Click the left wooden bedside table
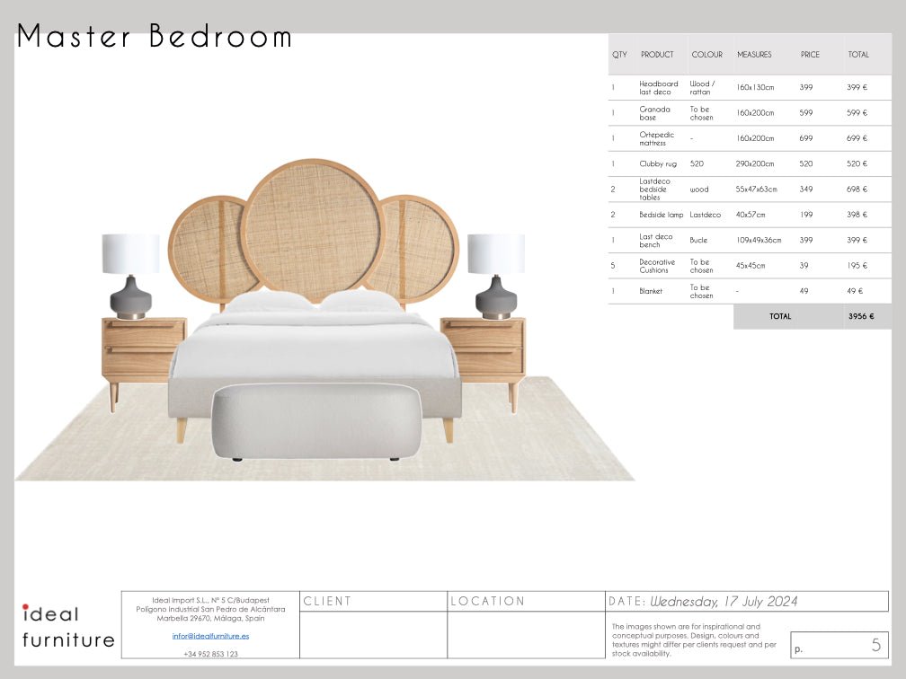The image size is (906, 679). point(143,350)
